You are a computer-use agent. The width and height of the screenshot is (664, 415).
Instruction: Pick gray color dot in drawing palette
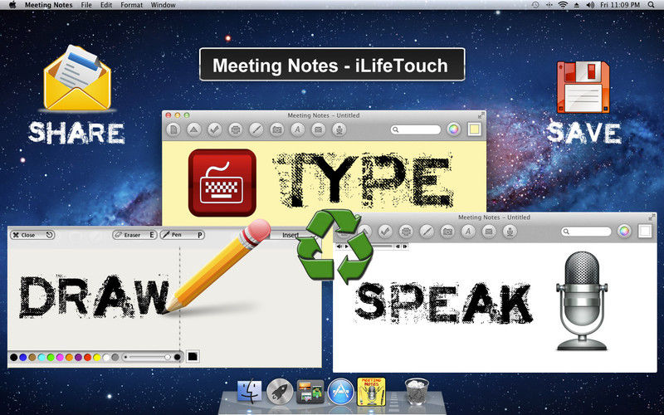click(x=115, y=358)
